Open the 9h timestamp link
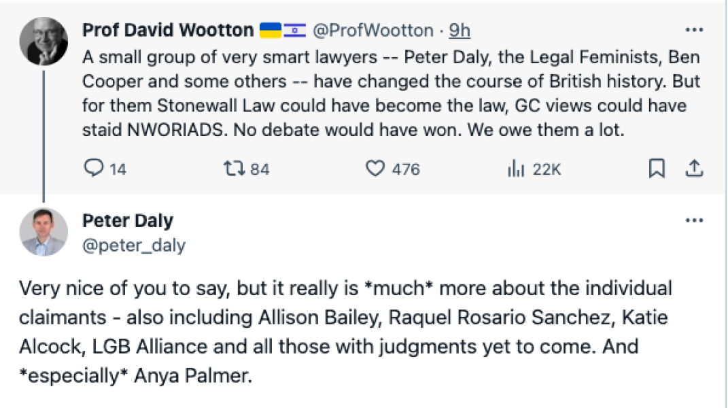 tap(460, 29)
